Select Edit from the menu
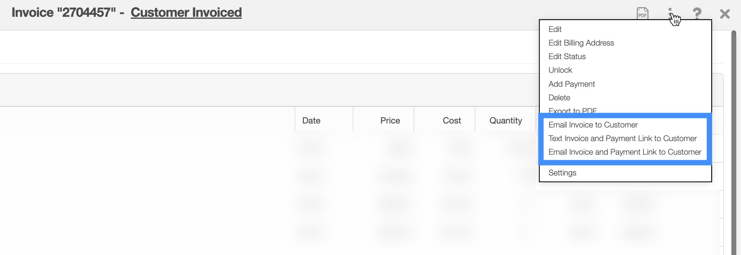This screenshot has width=741, height=255. (x=555, y=29)
